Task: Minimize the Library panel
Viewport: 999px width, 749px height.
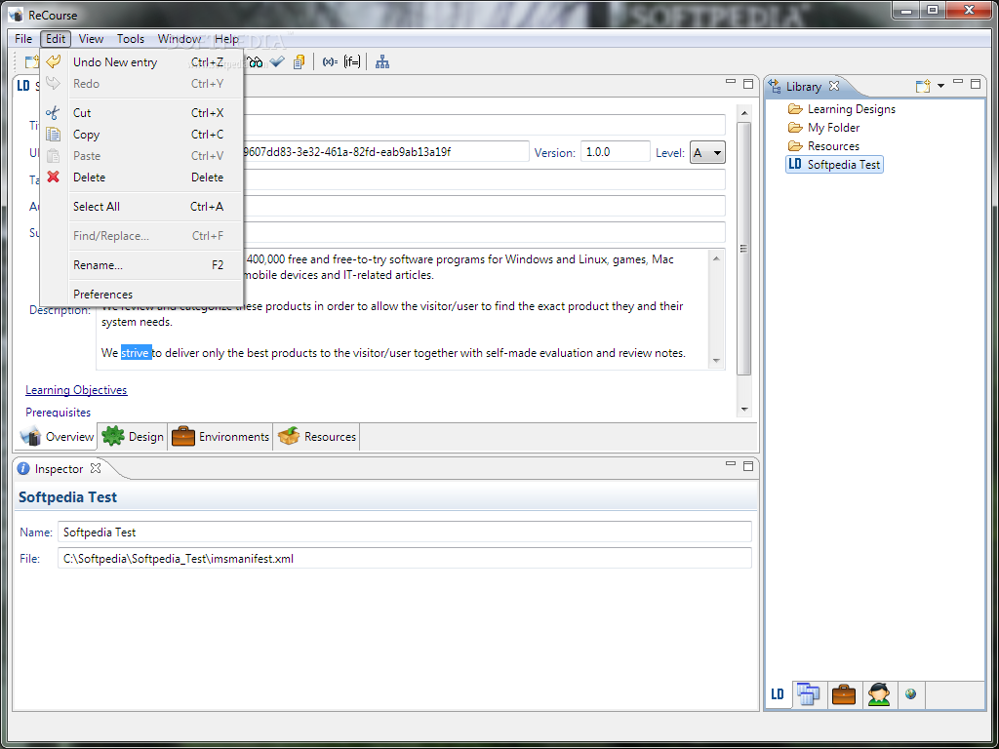Action: [958, 82]
